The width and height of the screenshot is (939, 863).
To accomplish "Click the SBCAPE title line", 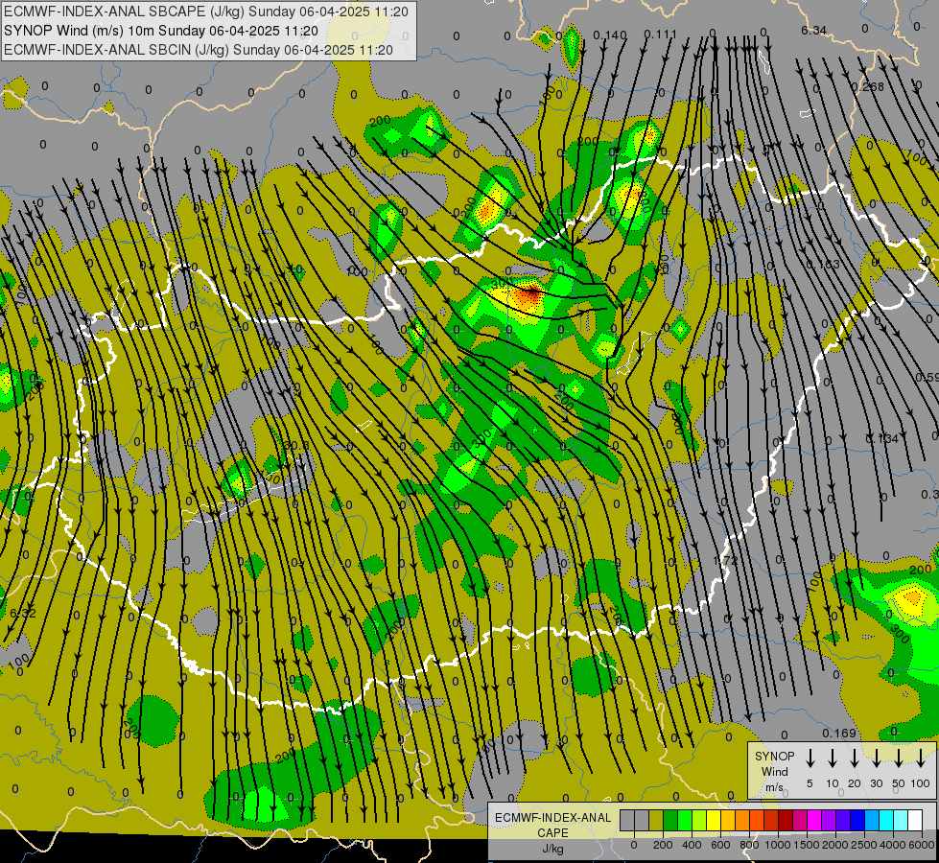I will (206, 12).
